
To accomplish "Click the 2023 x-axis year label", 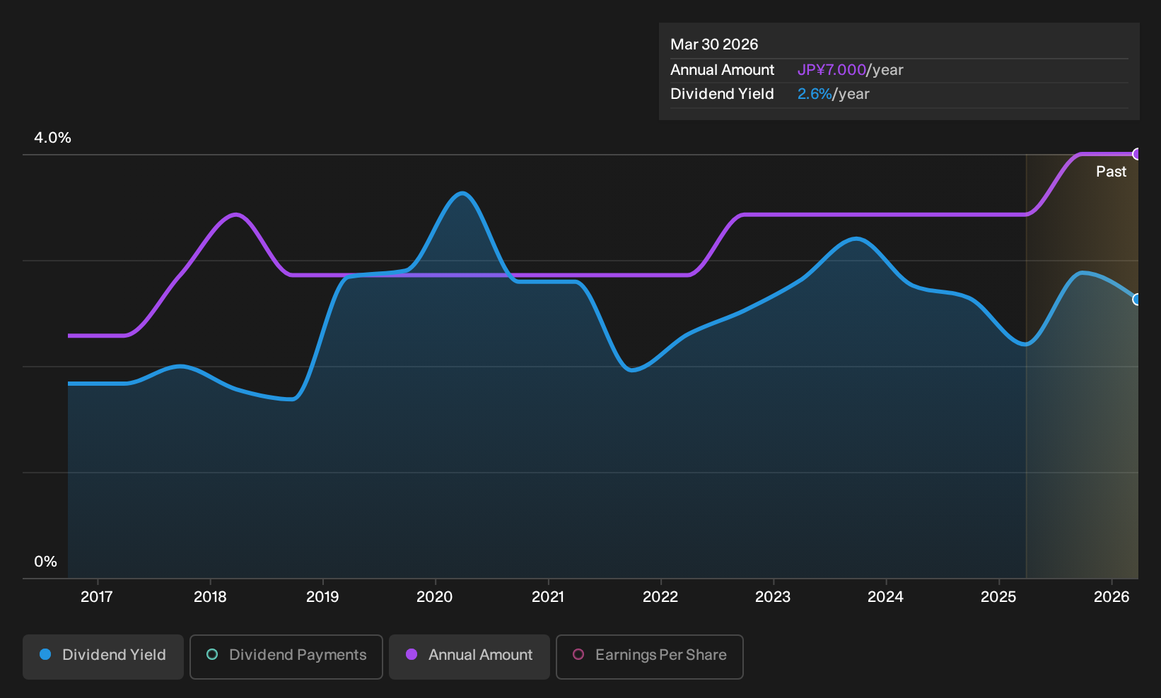I will 773,597.
